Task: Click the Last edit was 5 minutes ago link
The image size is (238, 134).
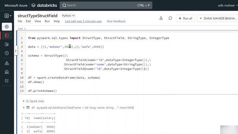Action: pos(83,21)
